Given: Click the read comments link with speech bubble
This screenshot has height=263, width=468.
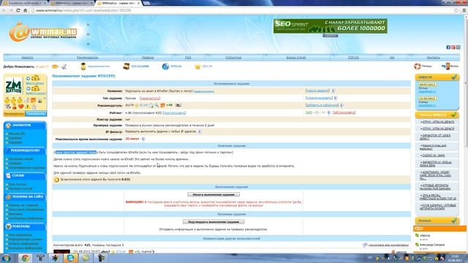Looking at the screenshot, I should [x=388, y=245].
